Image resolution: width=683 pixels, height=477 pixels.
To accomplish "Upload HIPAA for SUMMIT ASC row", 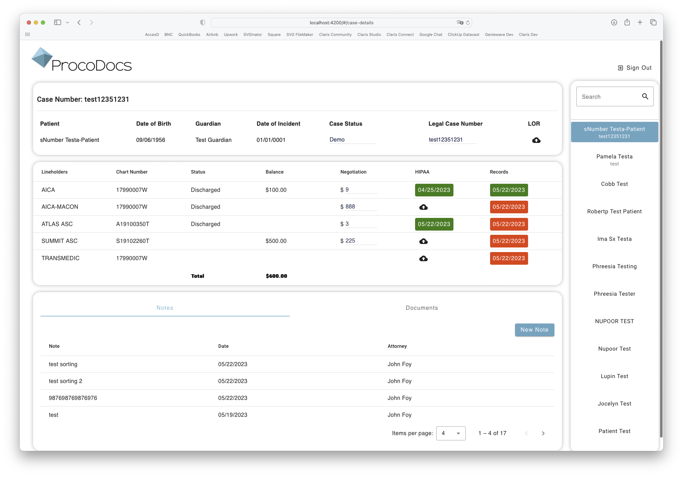I will [x=424, y=241].
